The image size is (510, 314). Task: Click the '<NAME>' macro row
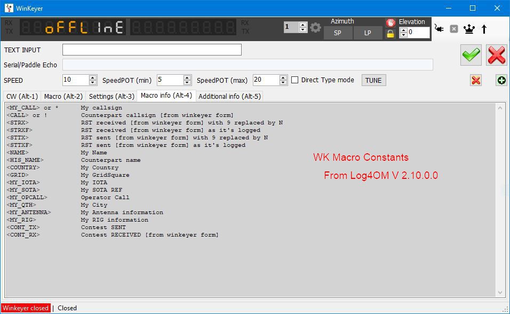tap(57, 153)
